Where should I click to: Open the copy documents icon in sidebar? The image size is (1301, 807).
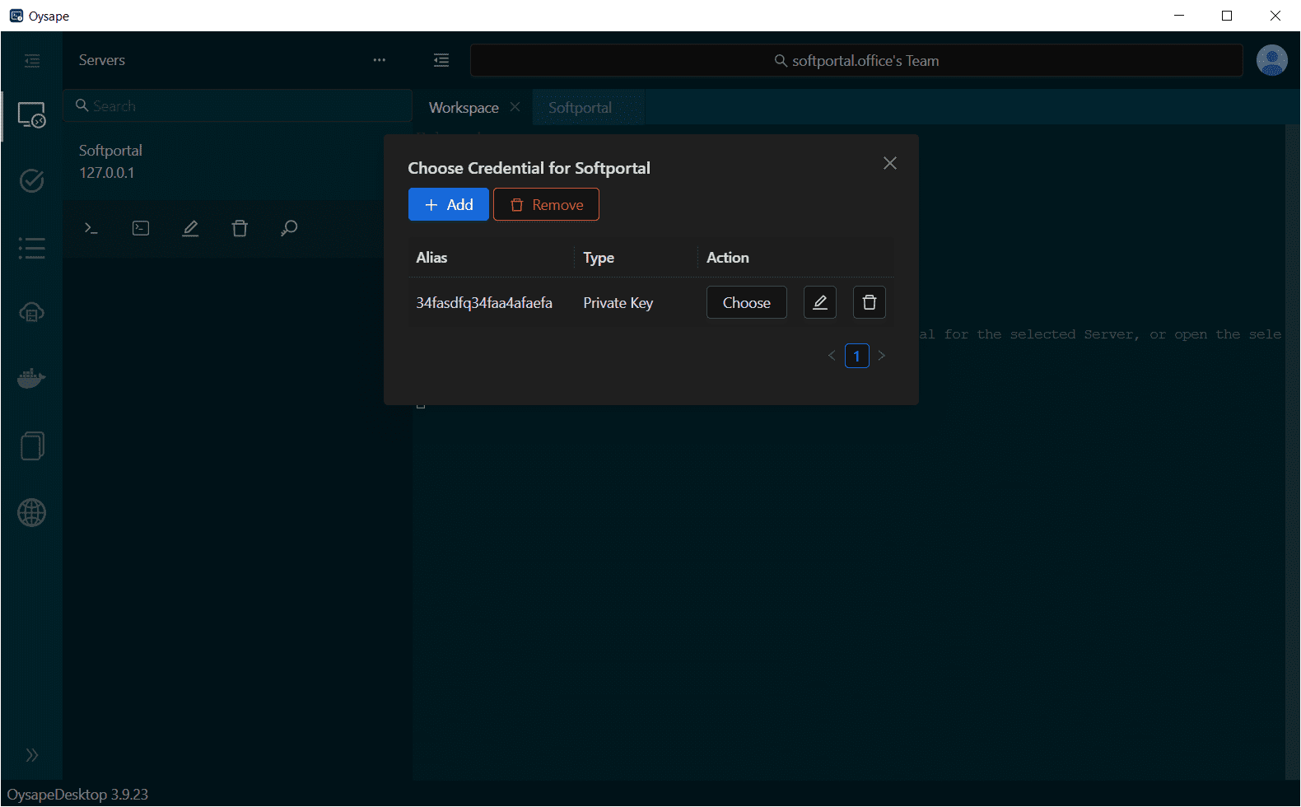(x=31, y=445)
